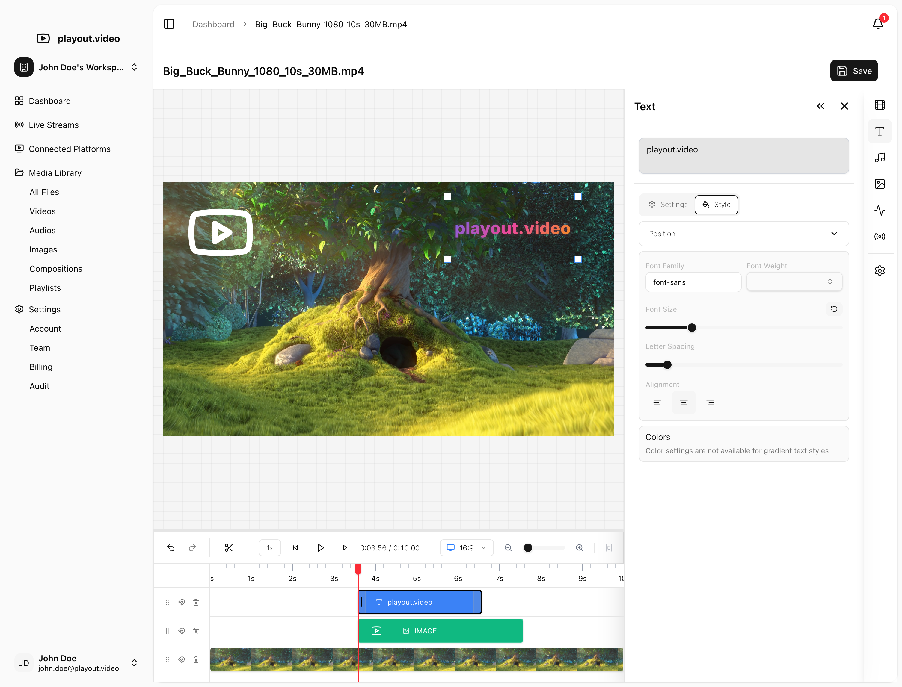Open the image panel icon
Screen dimensions: 902x687
(880, 184)
